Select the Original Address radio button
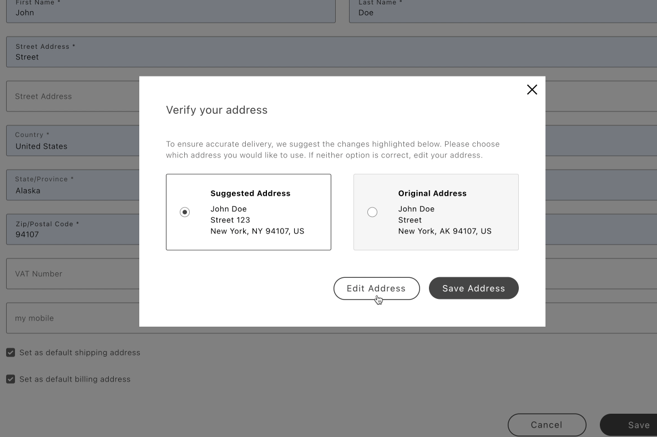 [x=372, y=212]
